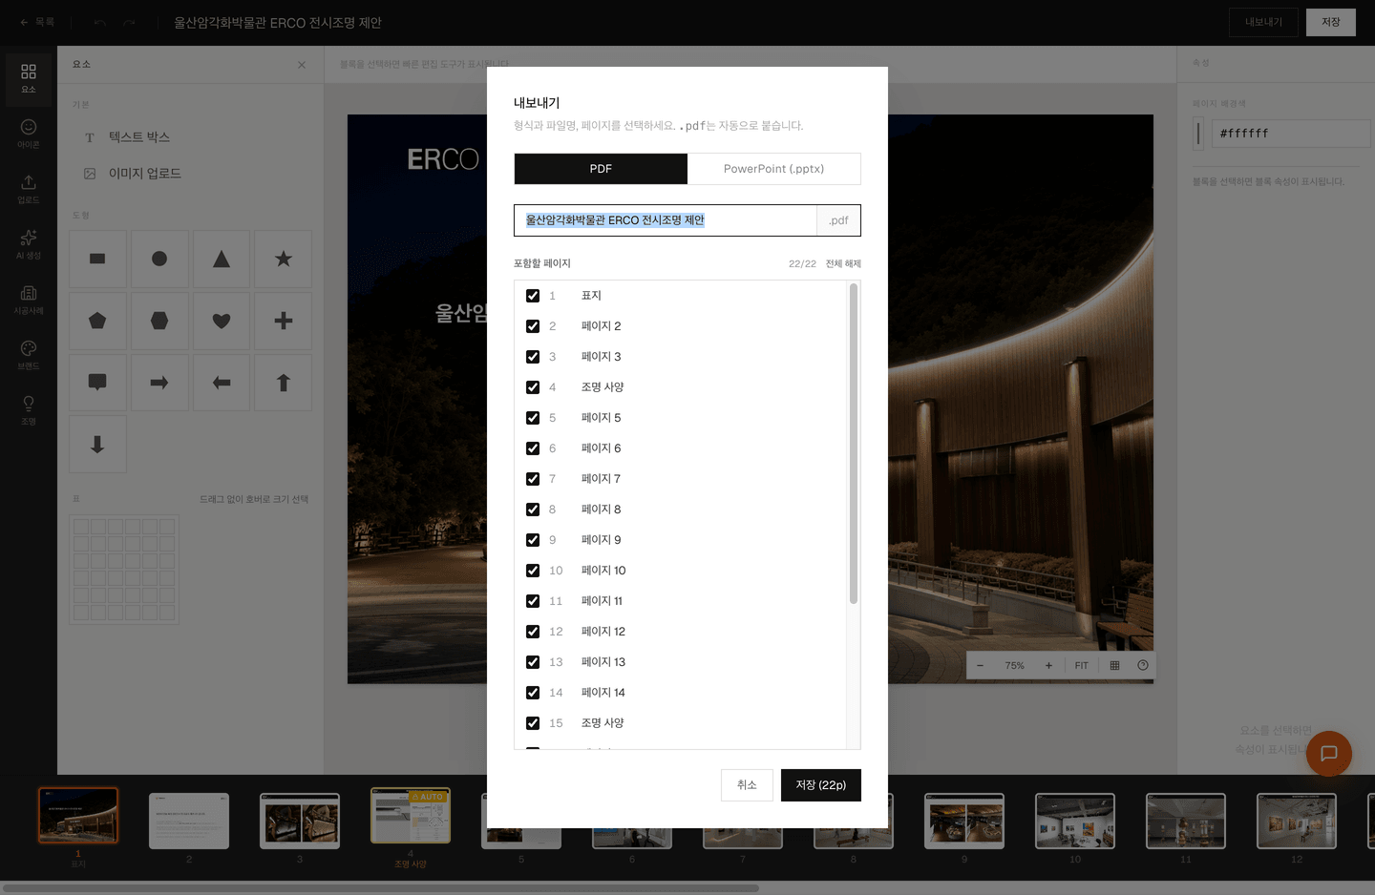Screen dimensions: 1375x895
Task: Open the 조명 lightbulb sidebar panel
Action: 29,411
